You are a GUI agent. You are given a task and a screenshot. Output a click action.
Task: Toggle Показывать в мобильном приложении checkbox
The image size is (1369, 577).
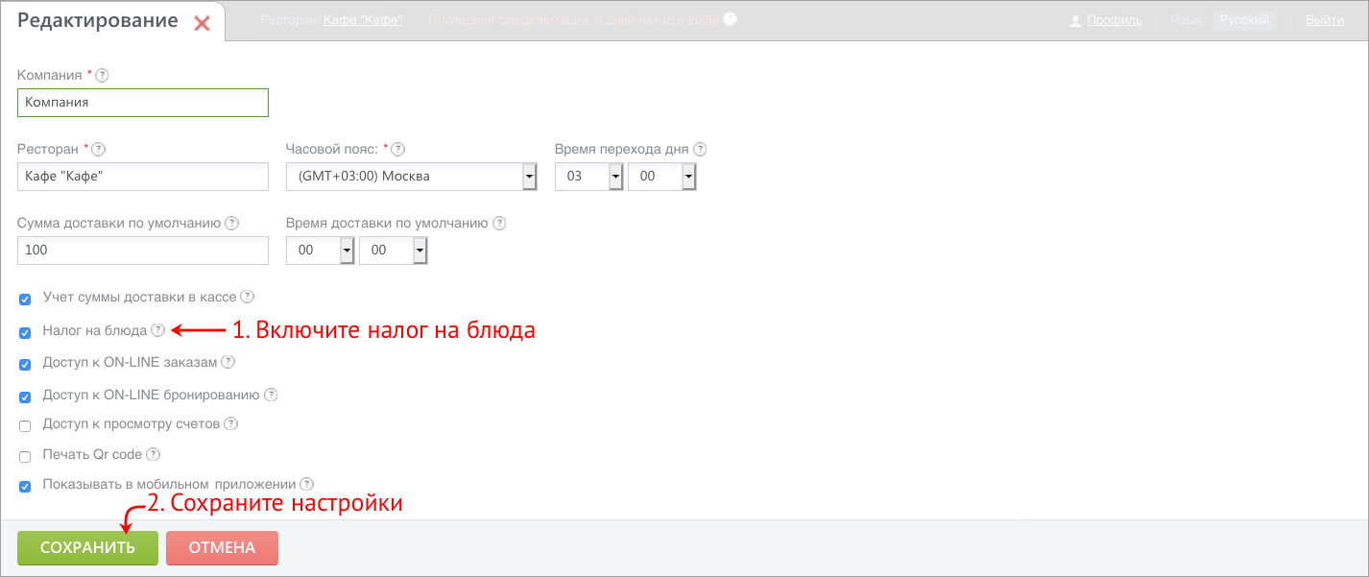tap(25, 487)
